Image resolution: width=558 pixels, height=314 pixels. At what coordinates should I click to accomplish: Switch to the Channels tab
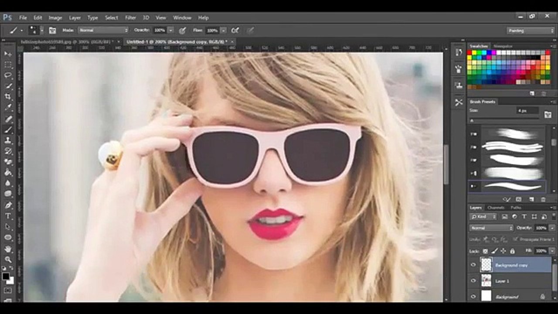tap(496, 208)
